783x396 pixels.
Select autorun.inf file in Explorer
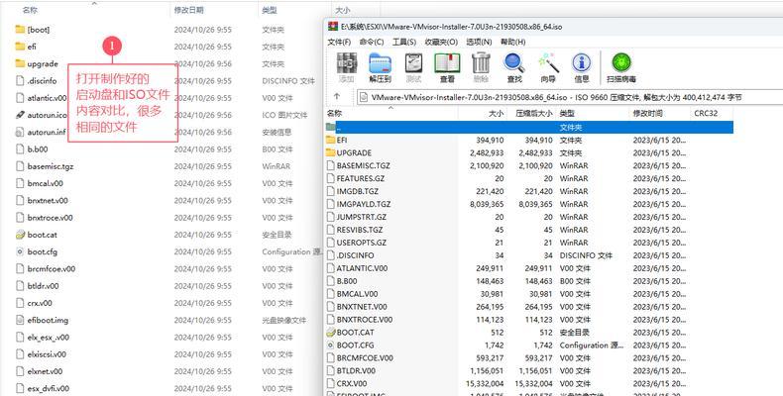41,133
